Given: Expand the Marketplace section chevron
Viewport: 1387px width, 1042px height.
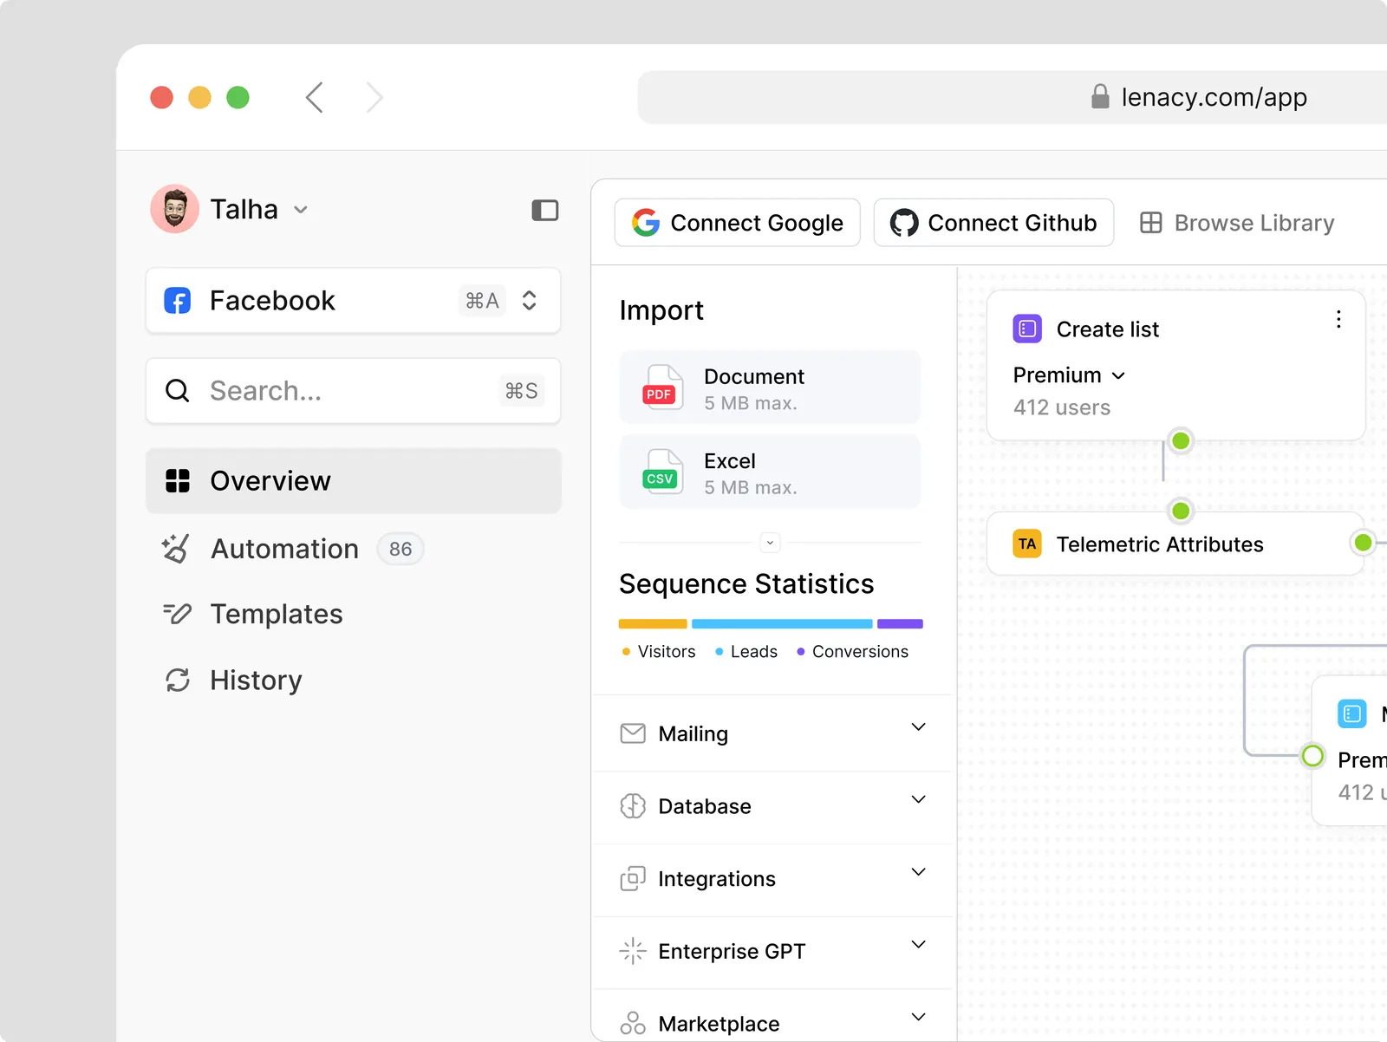Looking at the screenshot, I should (919, 1017).
